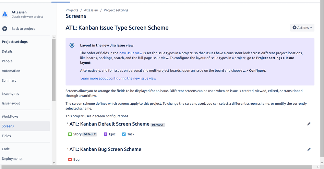
Task: Click the gear icon in the Actions button
Action: pyautogui.click(x=294, y=27)
